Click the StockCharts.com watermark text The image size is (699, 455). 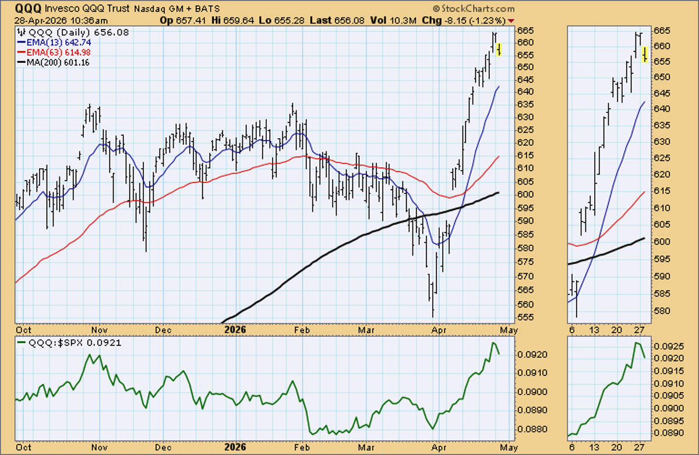tap(474, 9)
